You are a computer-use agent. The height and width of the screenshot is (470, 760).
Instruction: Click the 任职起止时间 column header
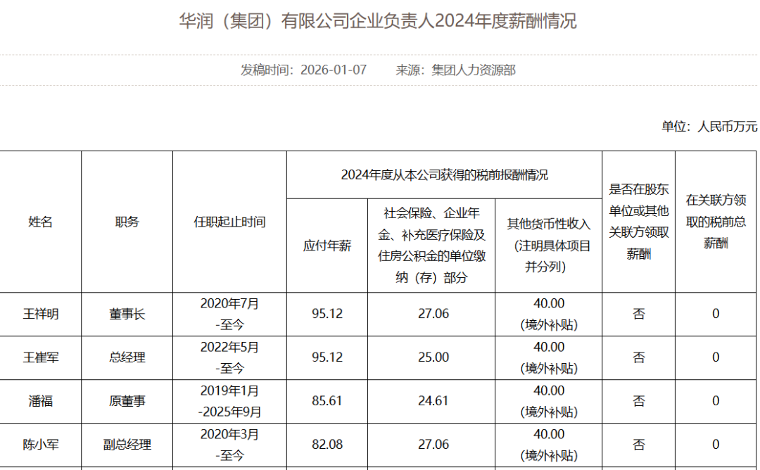point(229,222)
